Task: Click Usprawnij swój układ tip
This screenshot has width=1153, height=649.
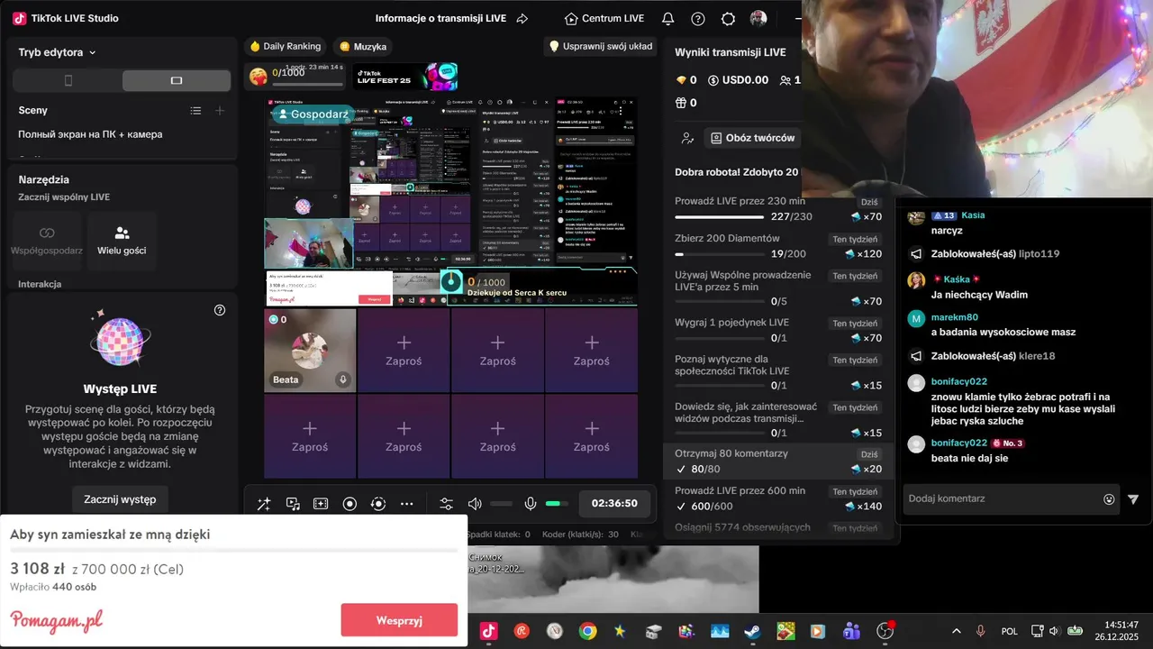Action: pyautogui.click(x=601, y=46)
